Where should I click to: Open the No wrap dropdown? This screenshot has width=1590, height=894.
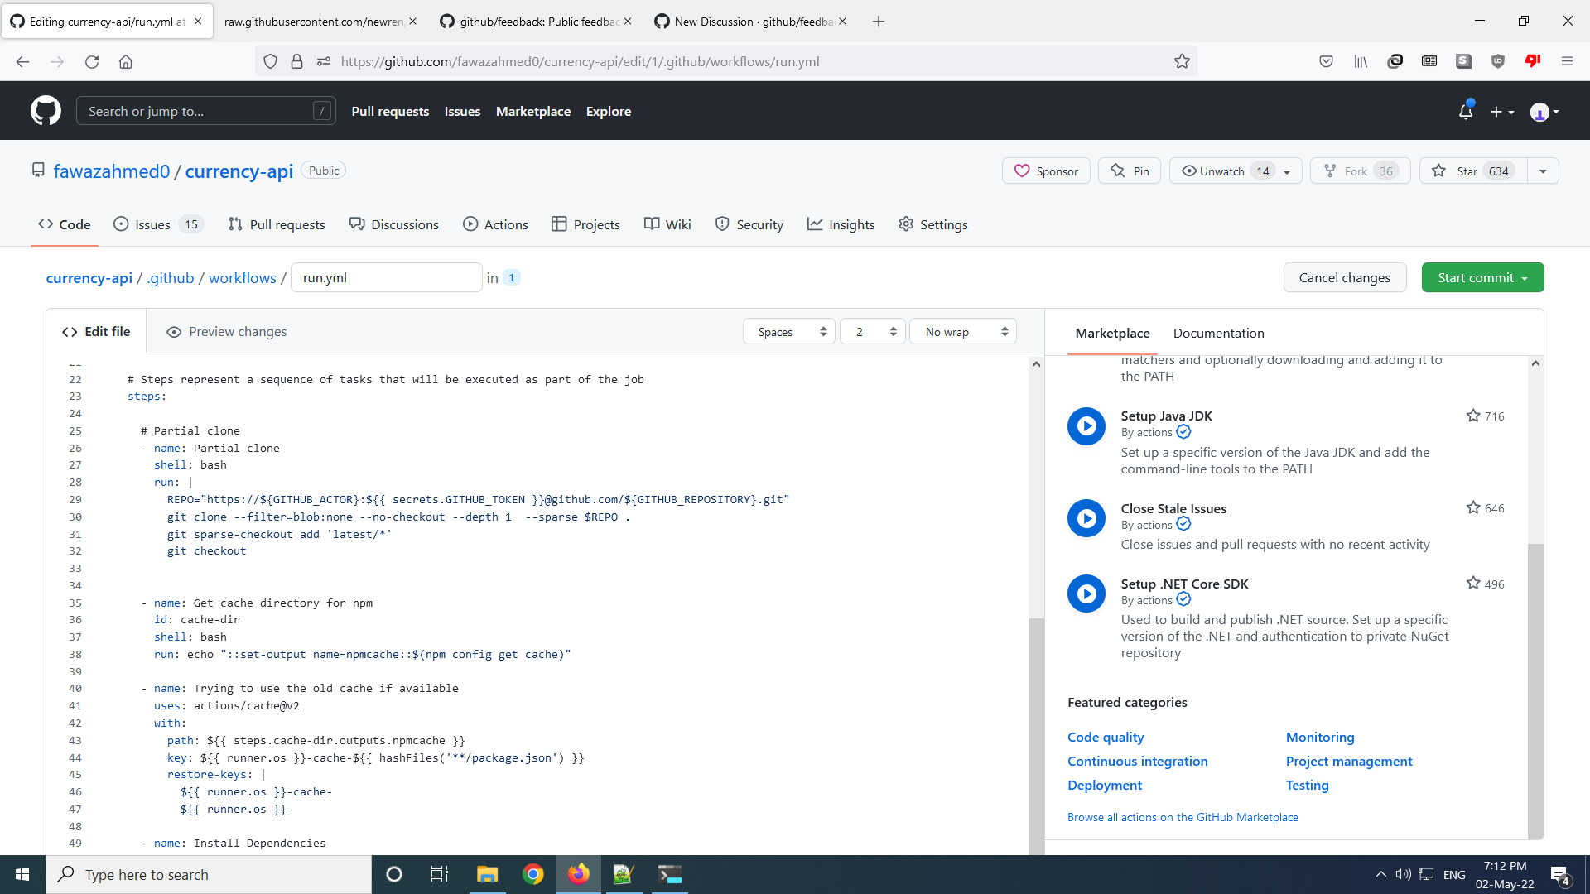click(961, 330)
